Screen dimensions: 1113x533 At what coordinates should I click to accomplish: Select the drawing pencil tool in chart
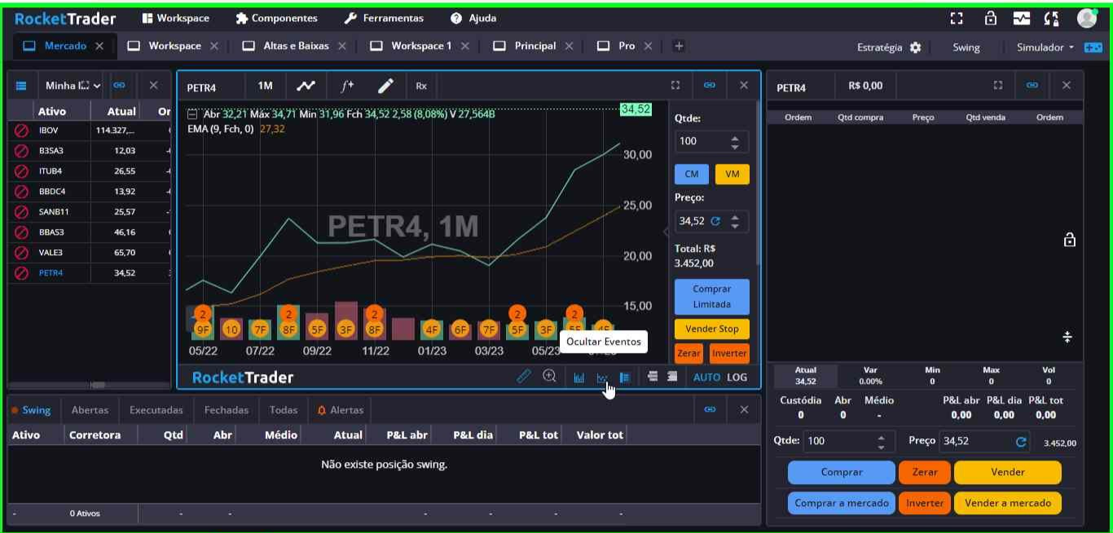(386, 86)
